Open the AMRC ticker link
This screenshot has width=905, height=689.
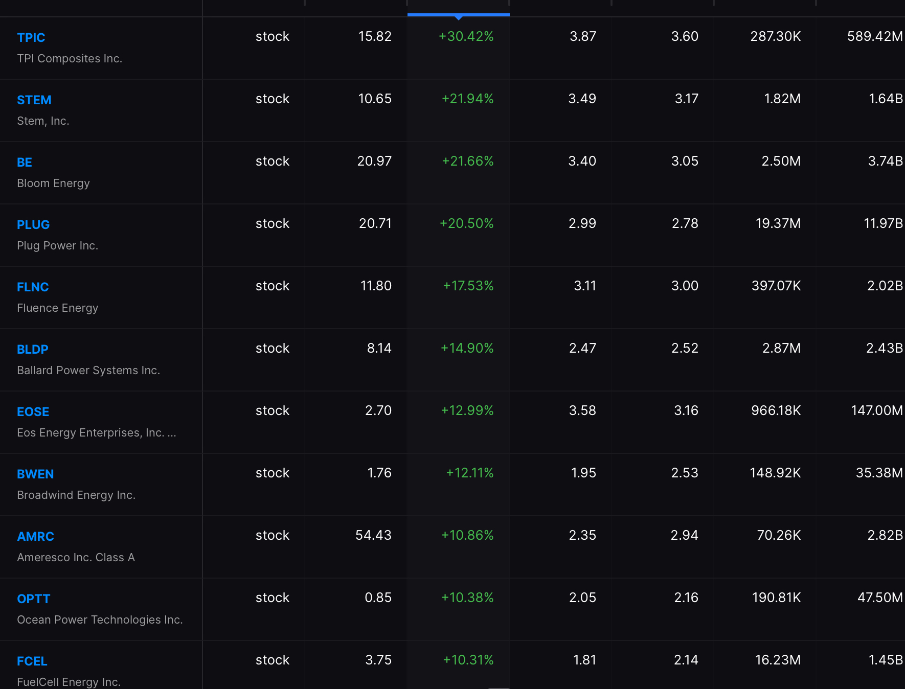tap(36, 536)
